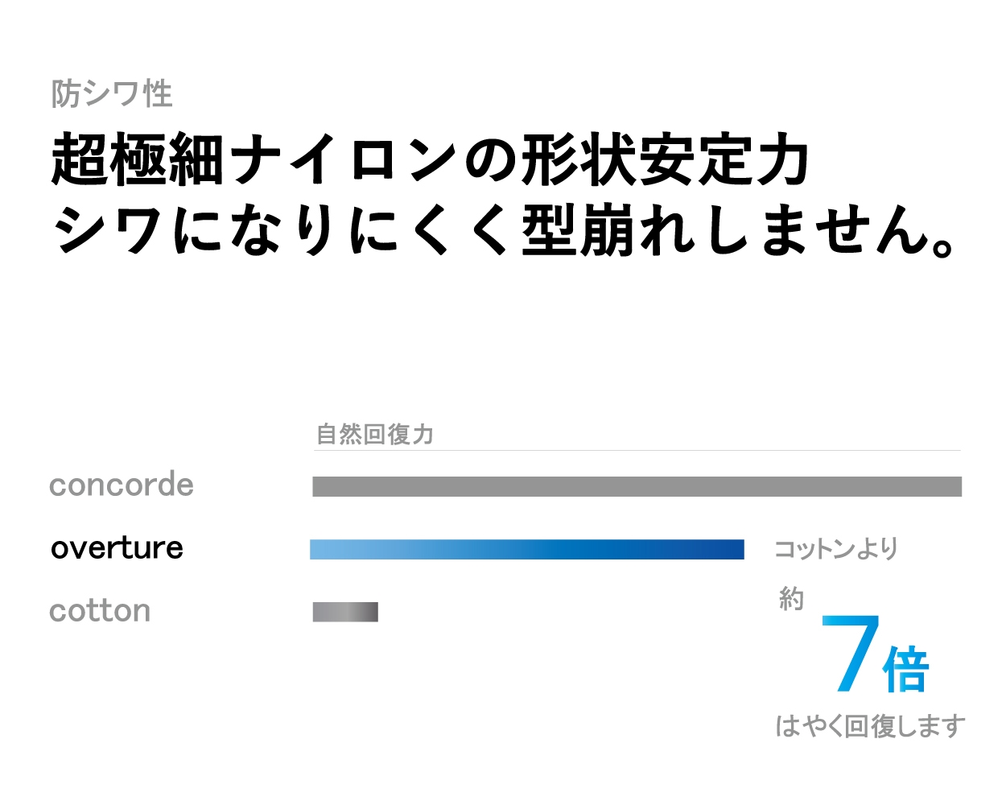Click the short gray cotton bar
1006x805 pixels.
pyautogui.click(x=345, y=612)
